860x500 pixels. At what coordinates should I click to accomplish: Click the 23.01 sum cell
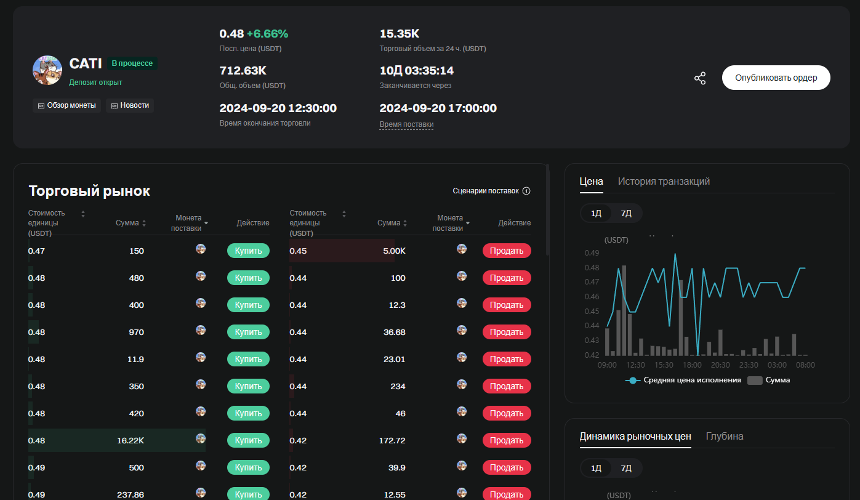tap(394, 359)
